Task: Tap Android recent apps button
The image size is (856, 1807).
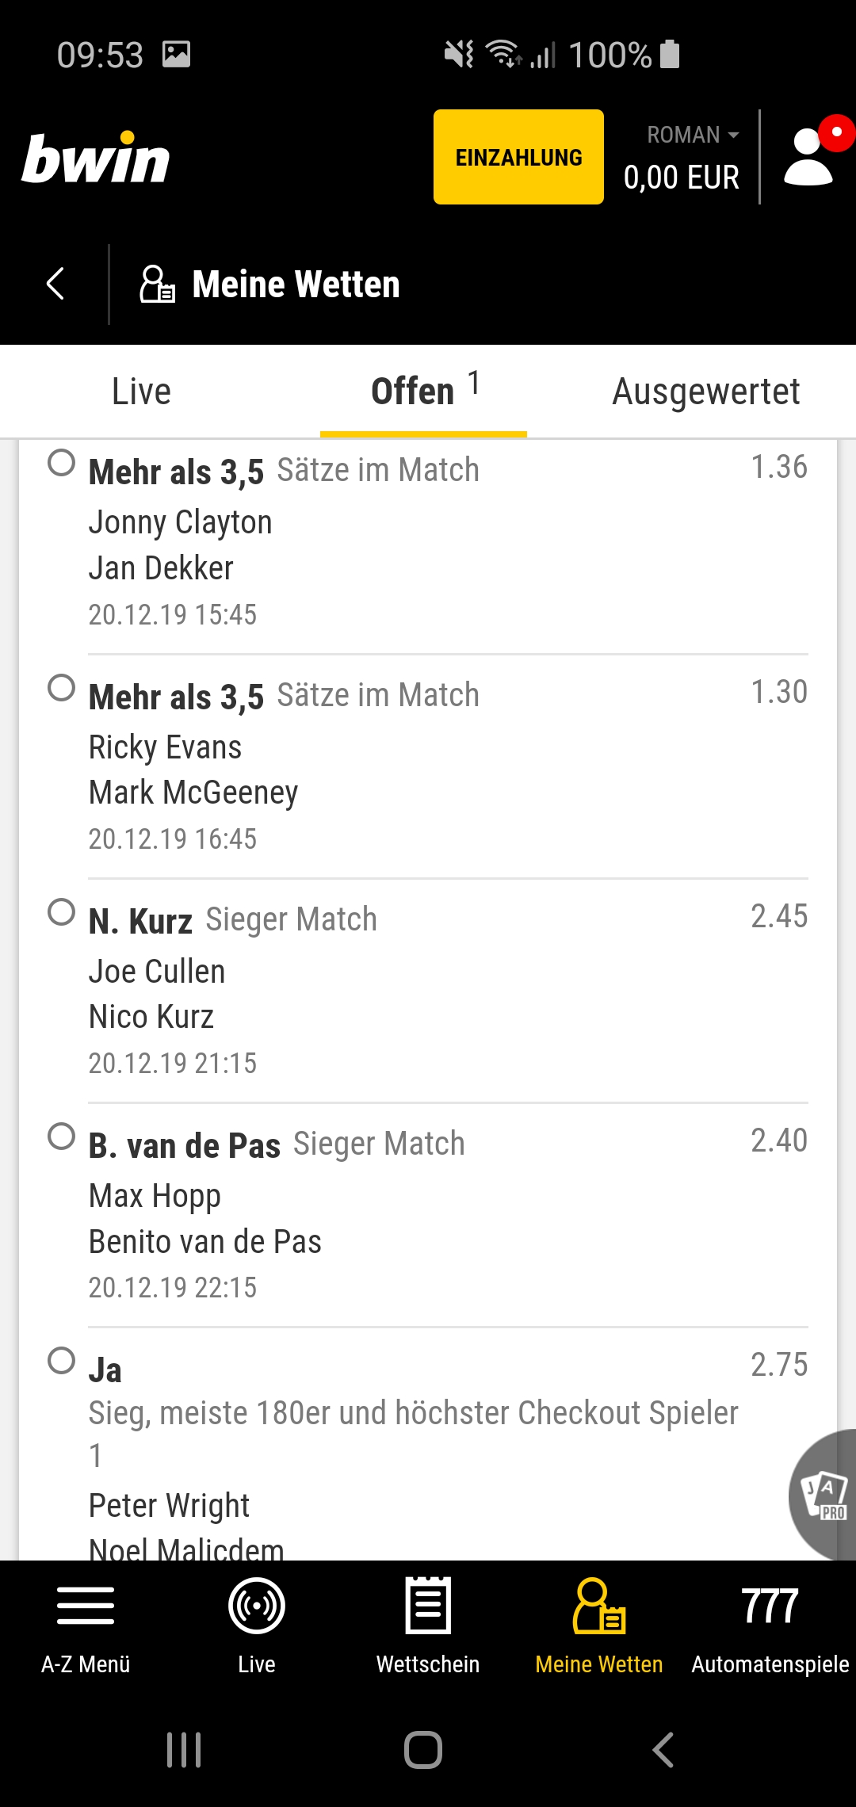Action: [x=184, y=1750]
